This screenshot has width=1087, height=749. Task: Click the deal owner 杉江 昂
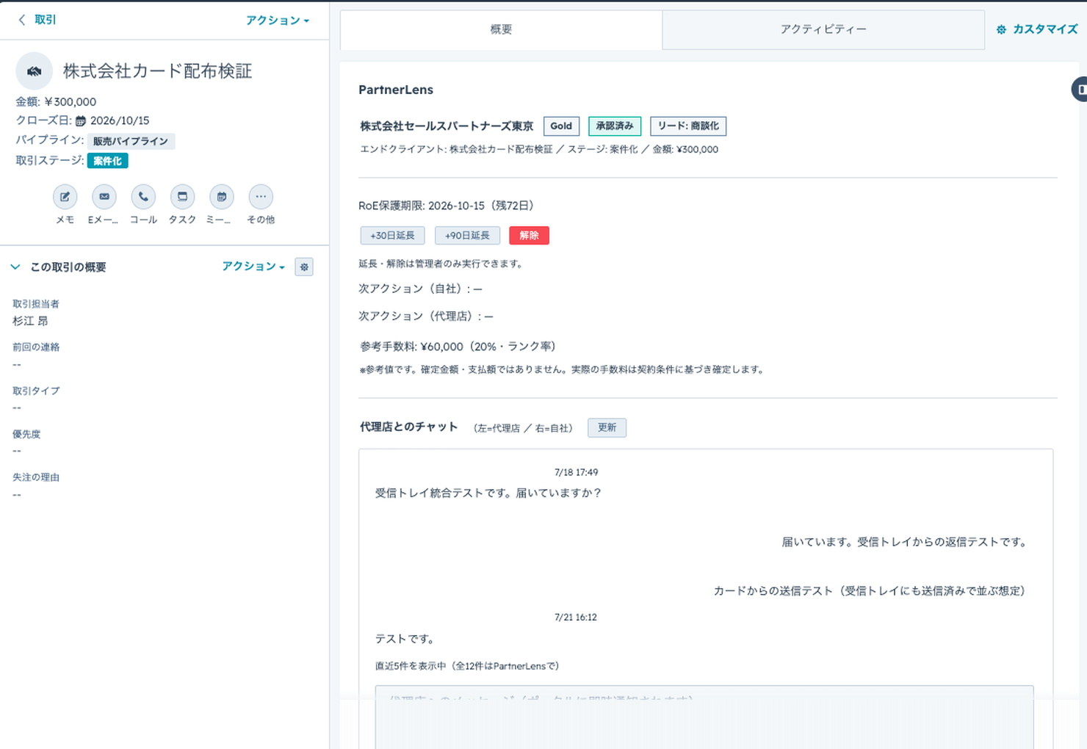[x=30, y=321]
